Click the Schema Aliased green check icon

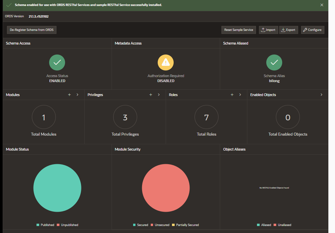[x=274, y=62]
